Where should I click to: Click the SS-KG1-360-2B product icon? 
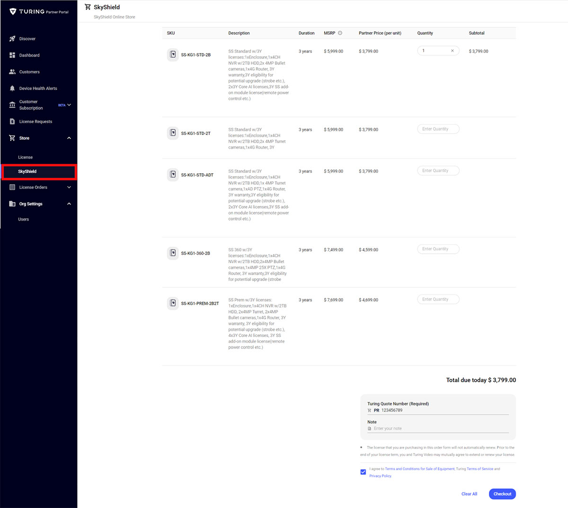(x=173, y=253)
